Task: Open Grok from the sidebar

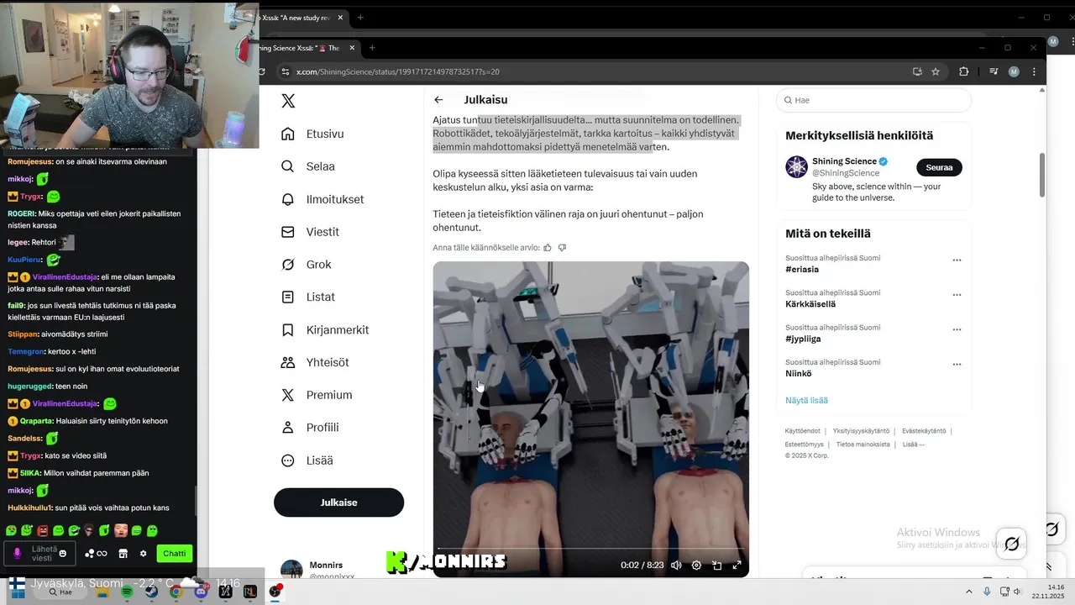Action: [x=306, y=265]
